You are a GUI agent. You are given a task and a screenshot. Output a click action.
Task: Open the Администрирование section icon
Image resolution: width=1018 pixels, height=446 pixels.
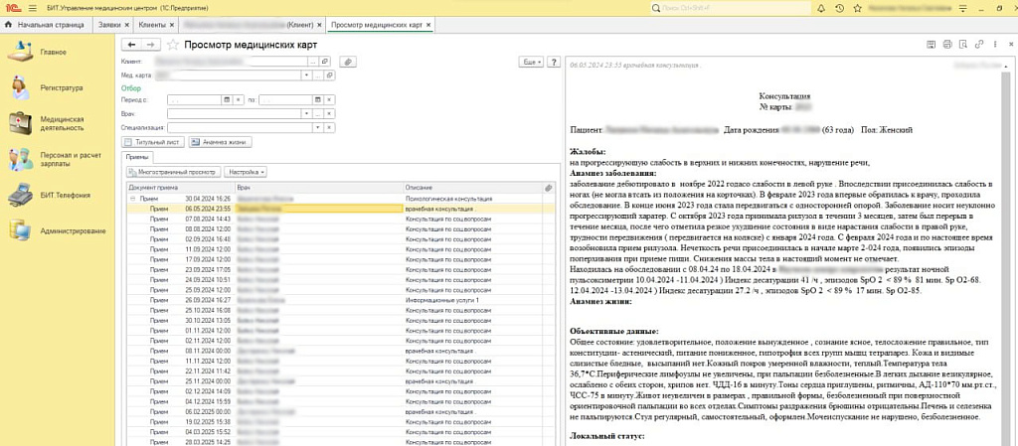point(20,230)
